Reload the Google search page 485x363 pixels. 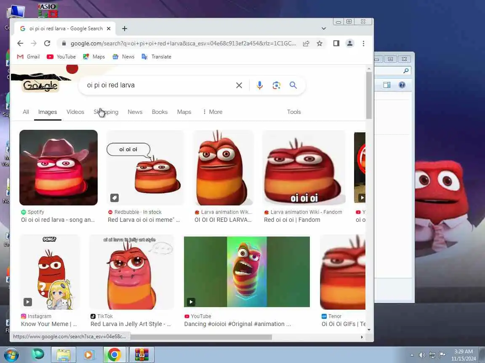coord(47,44)
